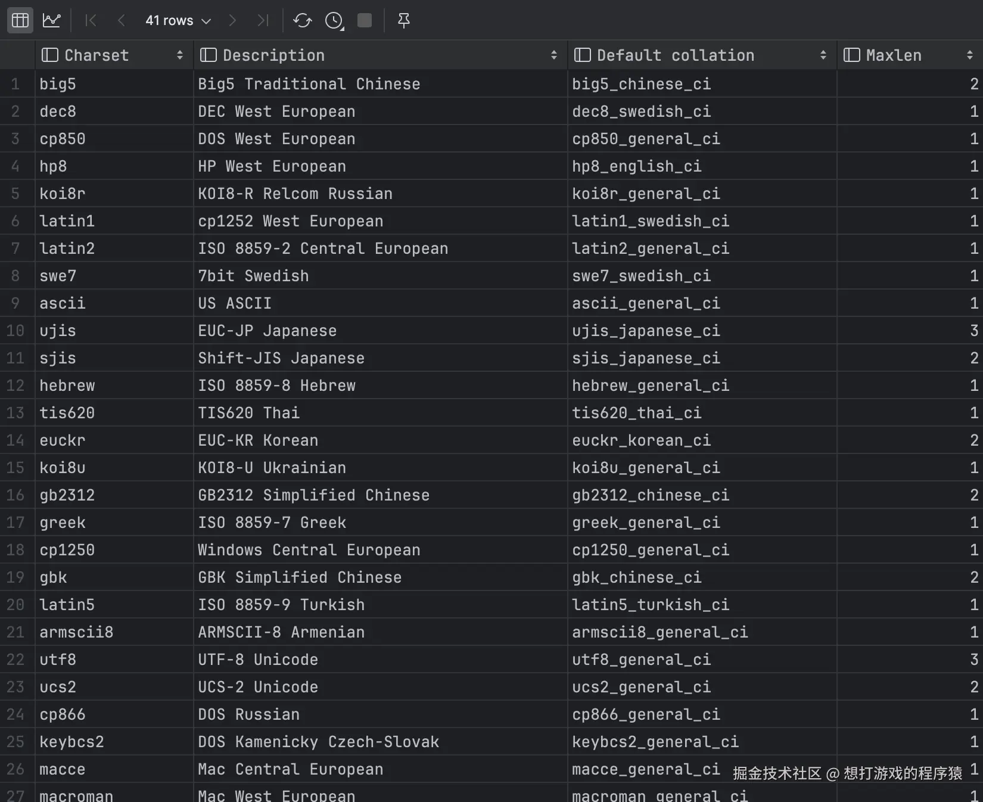This screenshot has width=983, height=802.
Task: Select the Default collation column header
Action: (675, 55)
